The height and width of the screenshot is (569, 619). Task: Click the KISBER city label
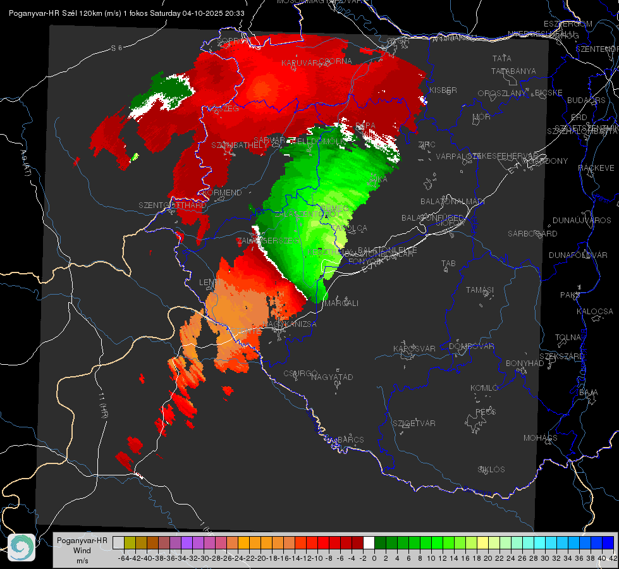coord(443,90)
